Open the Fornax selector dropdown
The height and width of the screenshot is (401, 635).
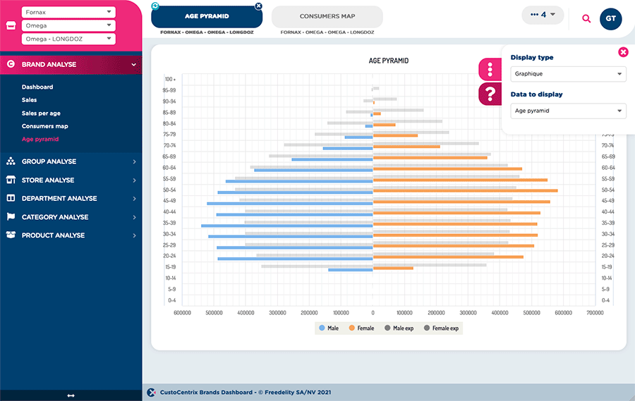click(68, 12)
